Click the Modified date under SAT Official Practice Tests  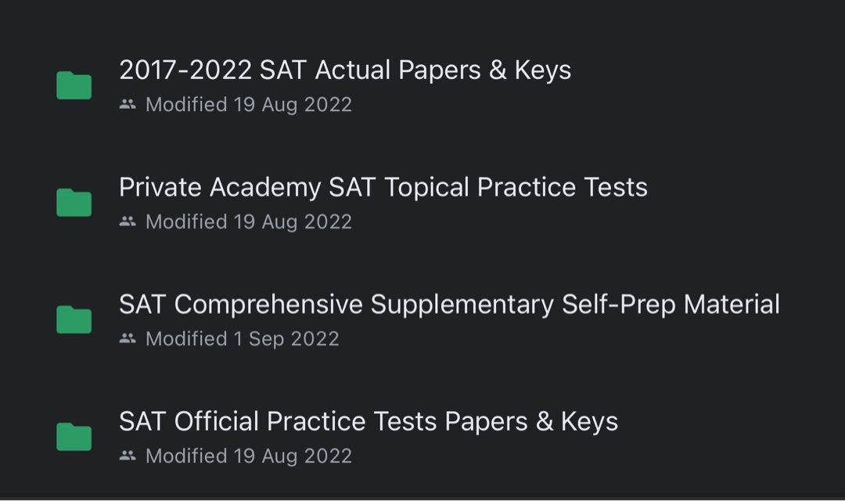pyautogui.click(x=248, y=456)
